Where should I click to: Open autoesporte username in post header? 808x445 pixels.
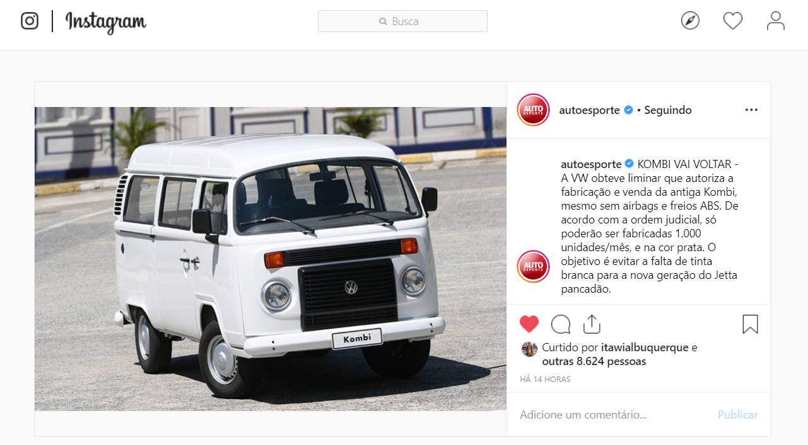click(x=590, y=110)
